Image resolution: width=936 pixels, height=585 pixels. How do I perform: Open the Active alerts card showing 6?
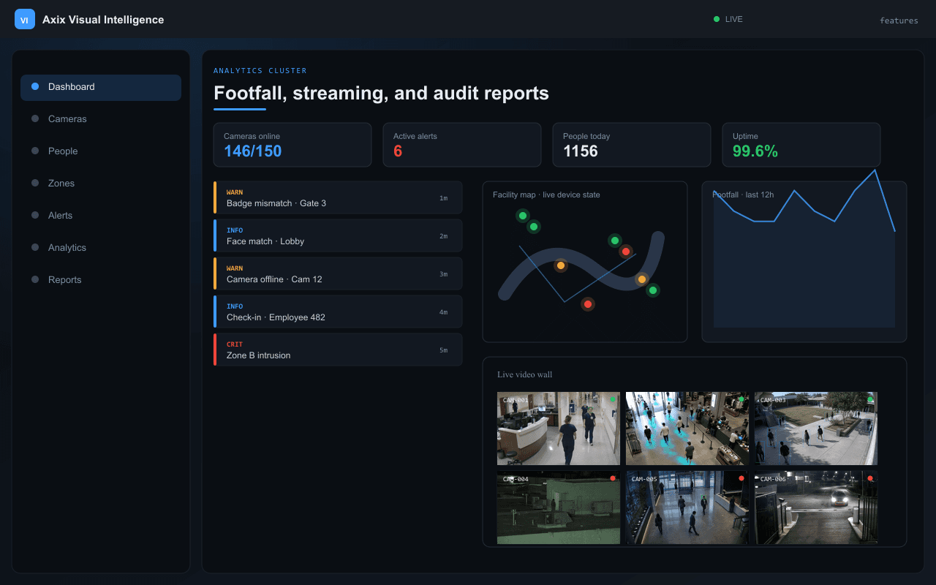click(462, 145)
